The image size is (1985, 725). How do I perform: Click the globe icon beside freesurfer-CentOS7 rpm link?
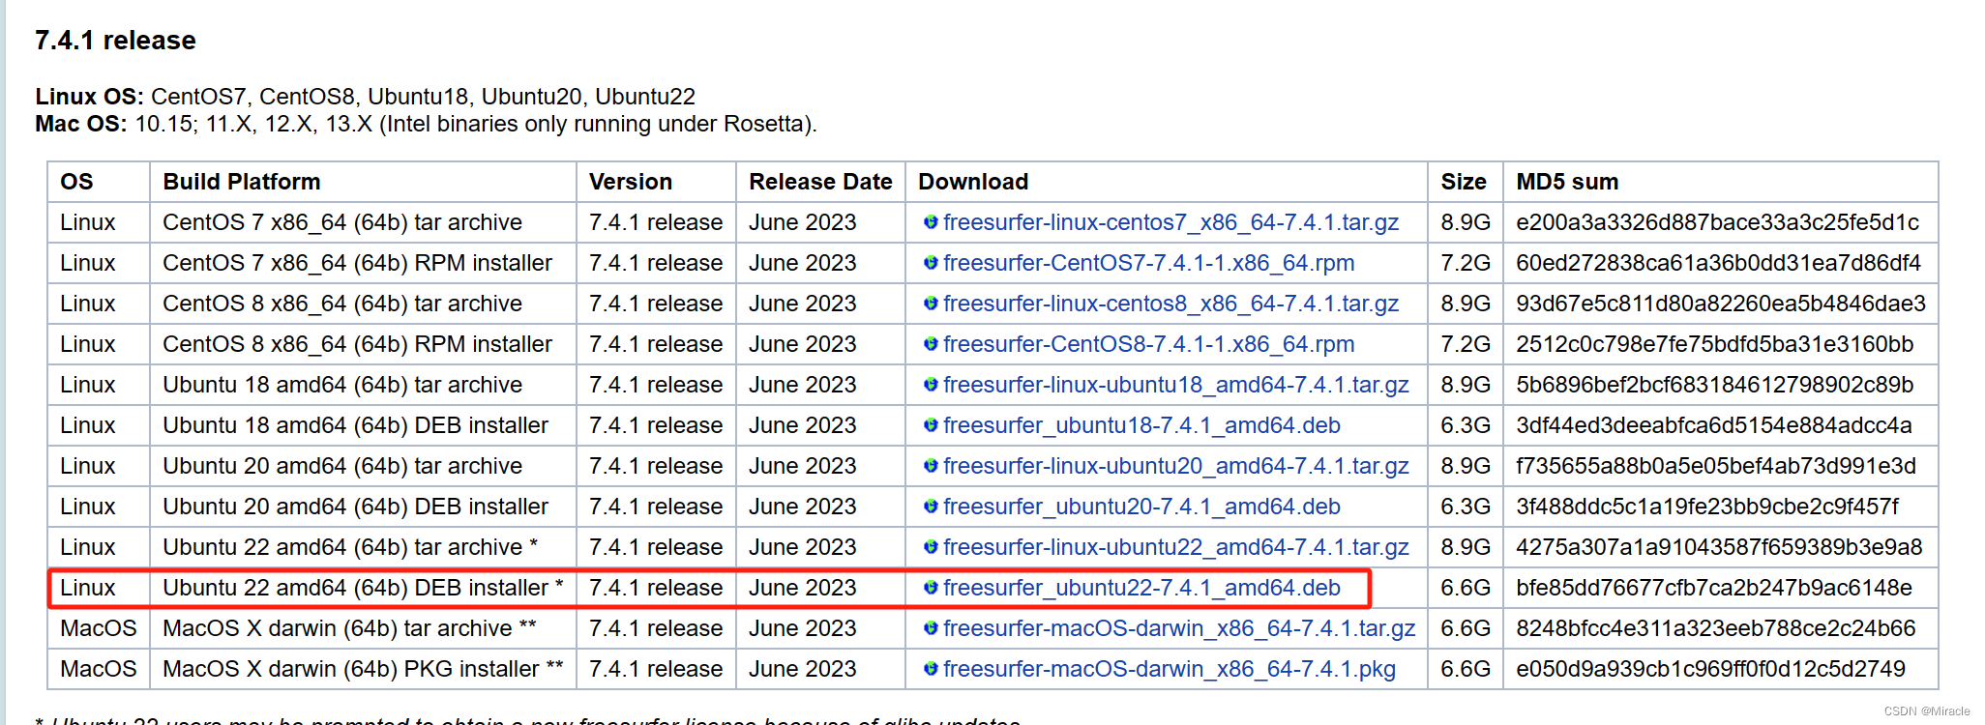coord(931,263)
